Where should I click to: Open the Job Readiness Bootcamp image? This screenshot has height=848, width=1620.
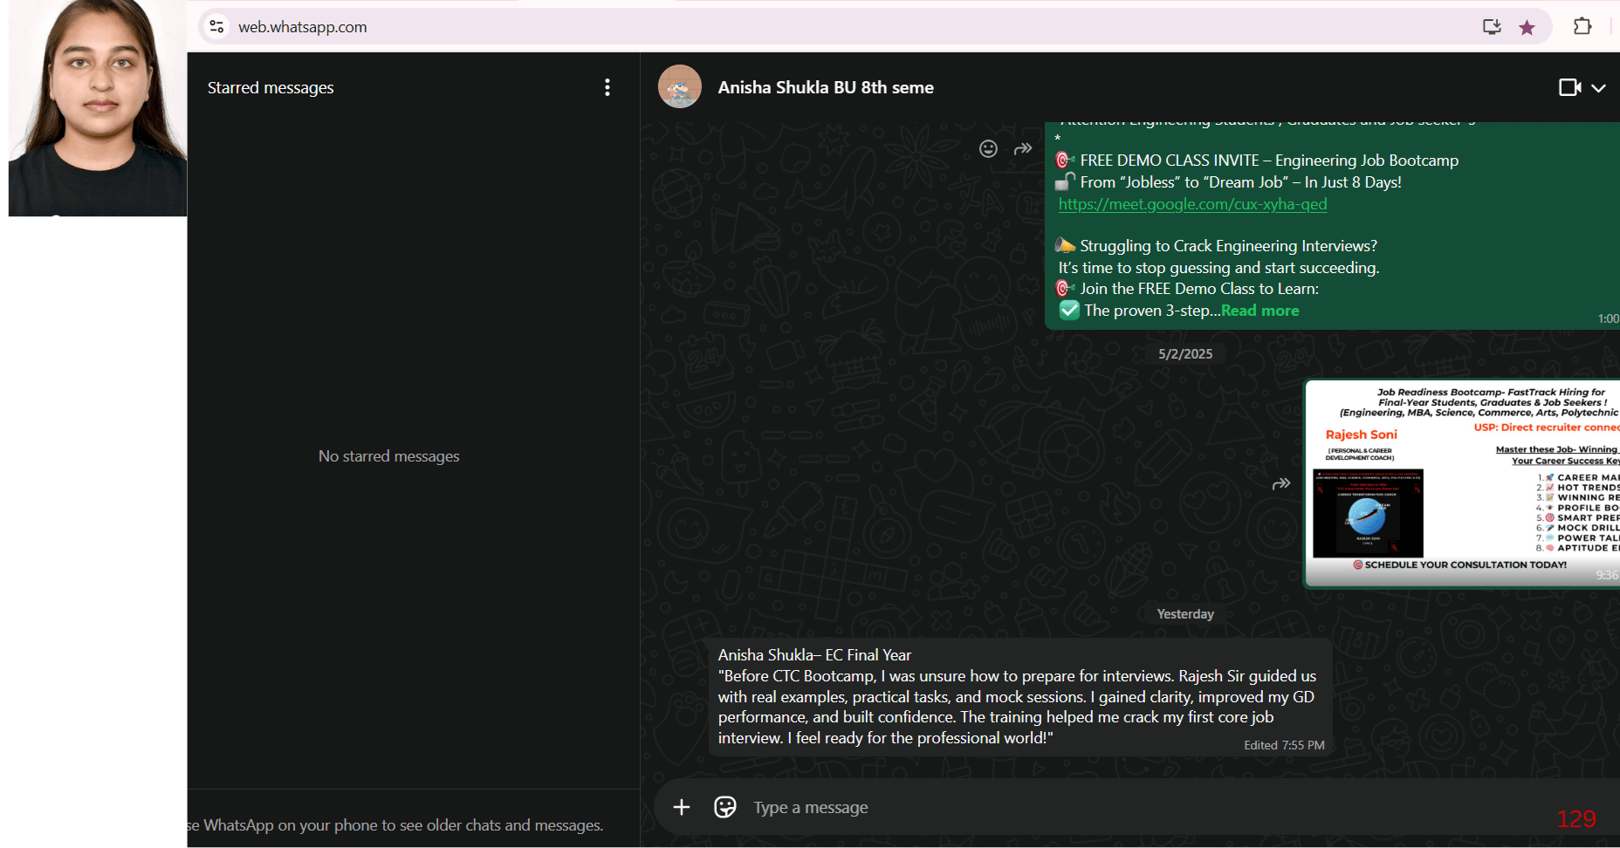click(1462, 483)
